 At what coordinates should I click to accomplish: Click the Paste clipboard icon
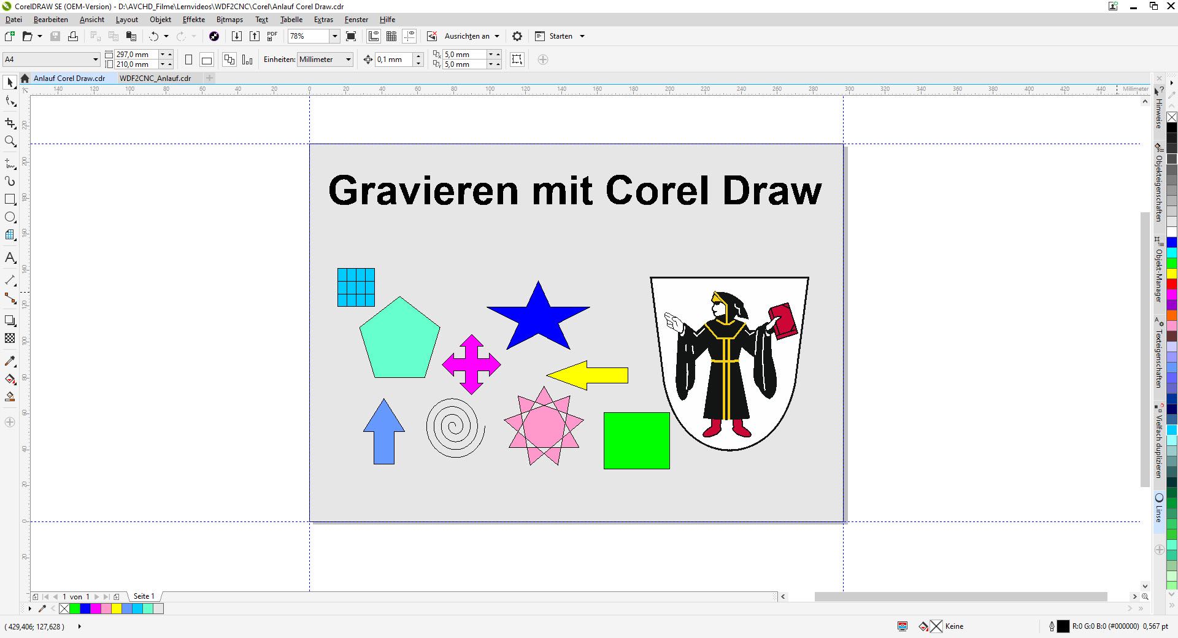click(x=131, y=36)
